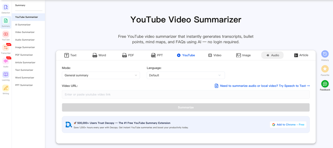Switch to the Word tab
This screenshot has width=333, height=148.
click(x=99, y=55)
